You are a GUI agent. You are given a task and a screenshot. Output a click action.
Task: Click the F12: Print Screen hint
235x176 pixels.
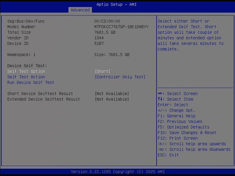[x=178, y=138]
